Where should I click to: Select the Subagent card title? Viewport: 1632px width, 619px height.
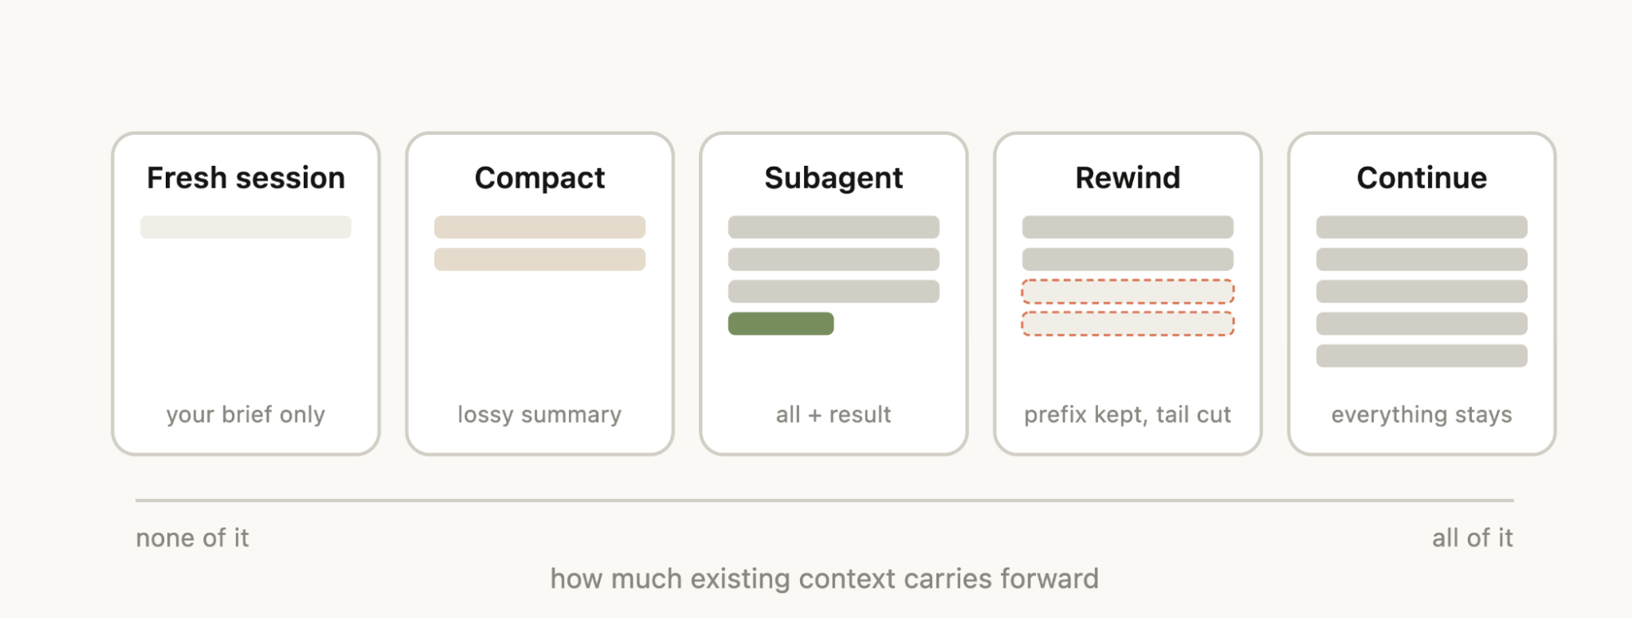[x=834, y=178]
